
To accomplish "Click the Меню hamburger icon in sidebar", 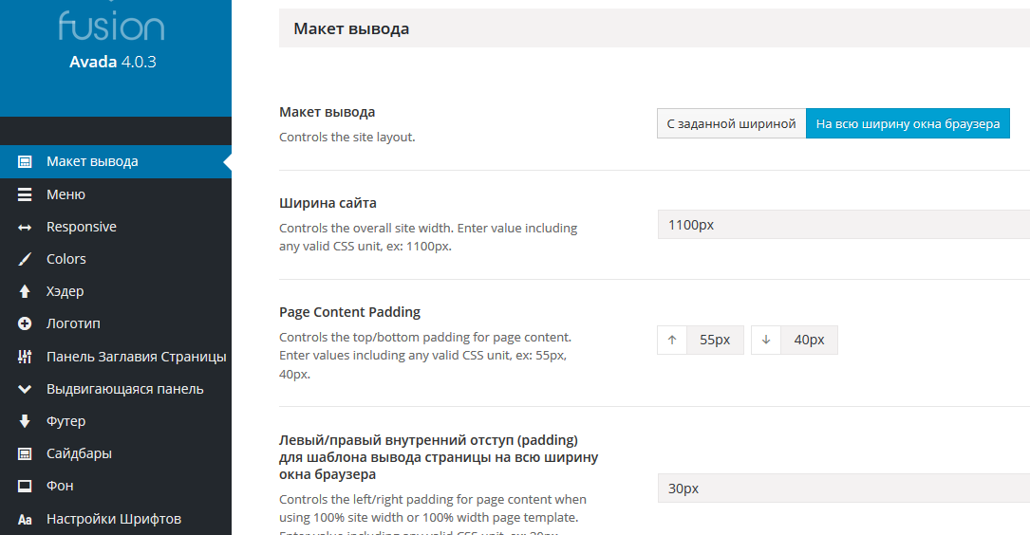I will point(26,194).
